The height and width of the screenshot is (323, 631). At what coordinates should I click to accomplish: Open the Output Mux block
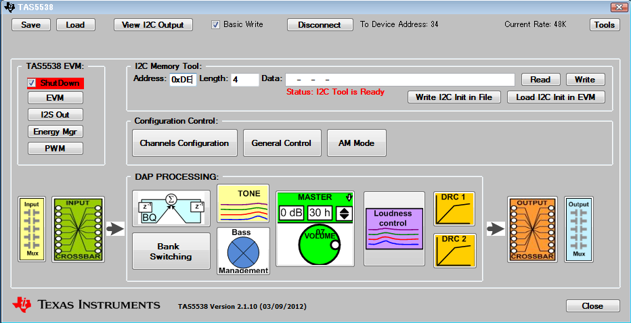(x=579, y=229)
